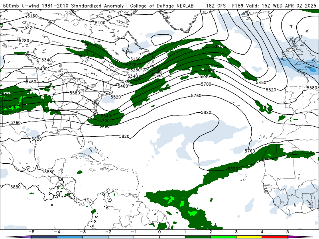The height and width of the screenshot is (239, 319).
Task: Click the 'College of DuPage NEXLAB' text
Action: coord(162,6)
